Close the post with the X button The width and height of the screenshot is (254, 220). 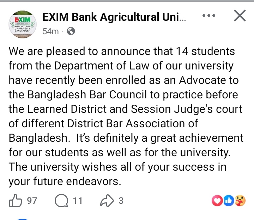click(240, 16)
